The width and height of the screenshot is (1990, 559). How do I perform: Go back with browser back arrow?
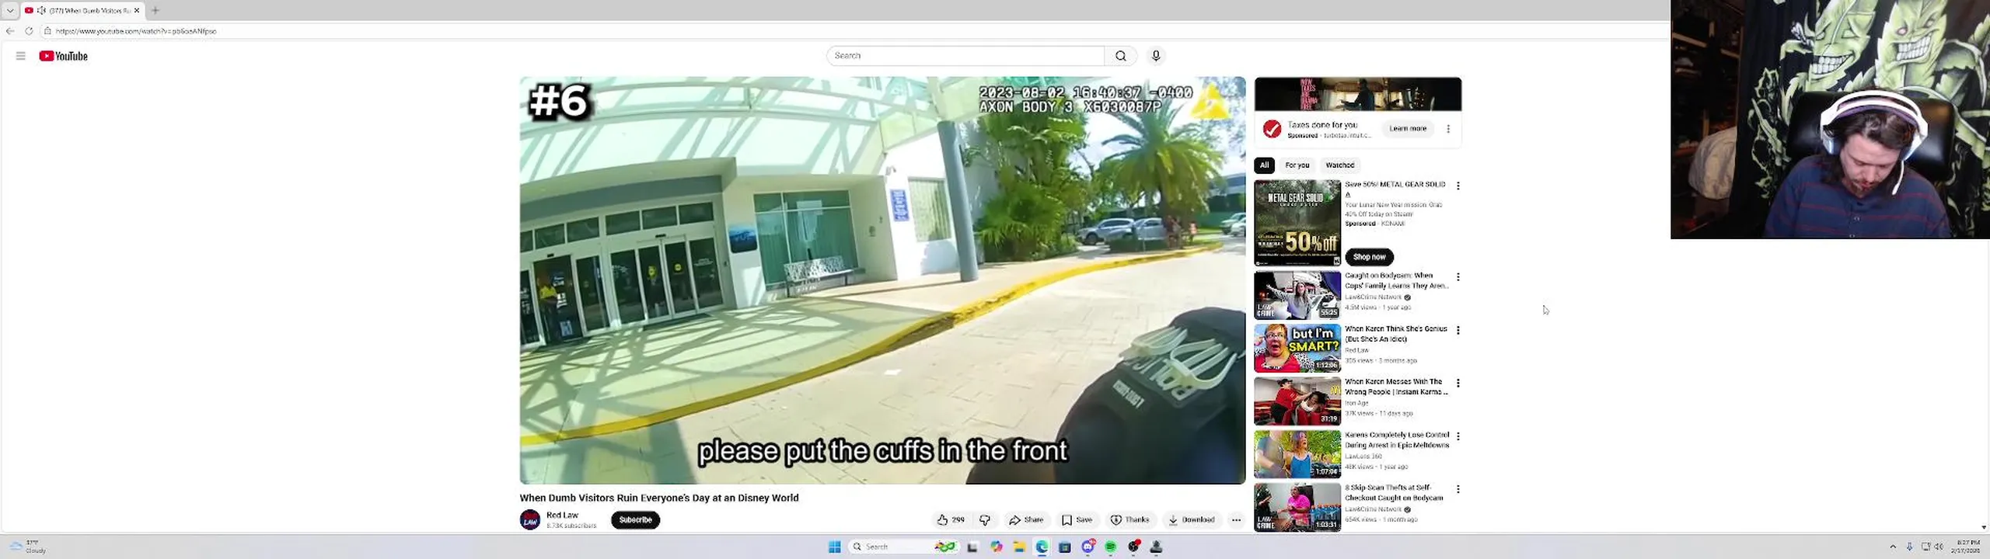pos(10,31)
